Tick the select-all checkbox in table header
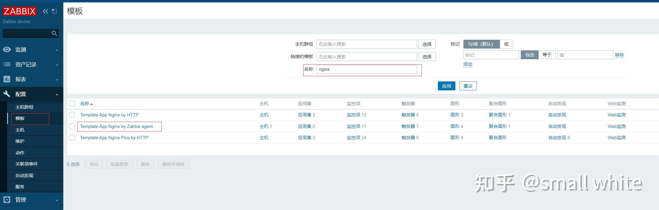 coord(72,103)
